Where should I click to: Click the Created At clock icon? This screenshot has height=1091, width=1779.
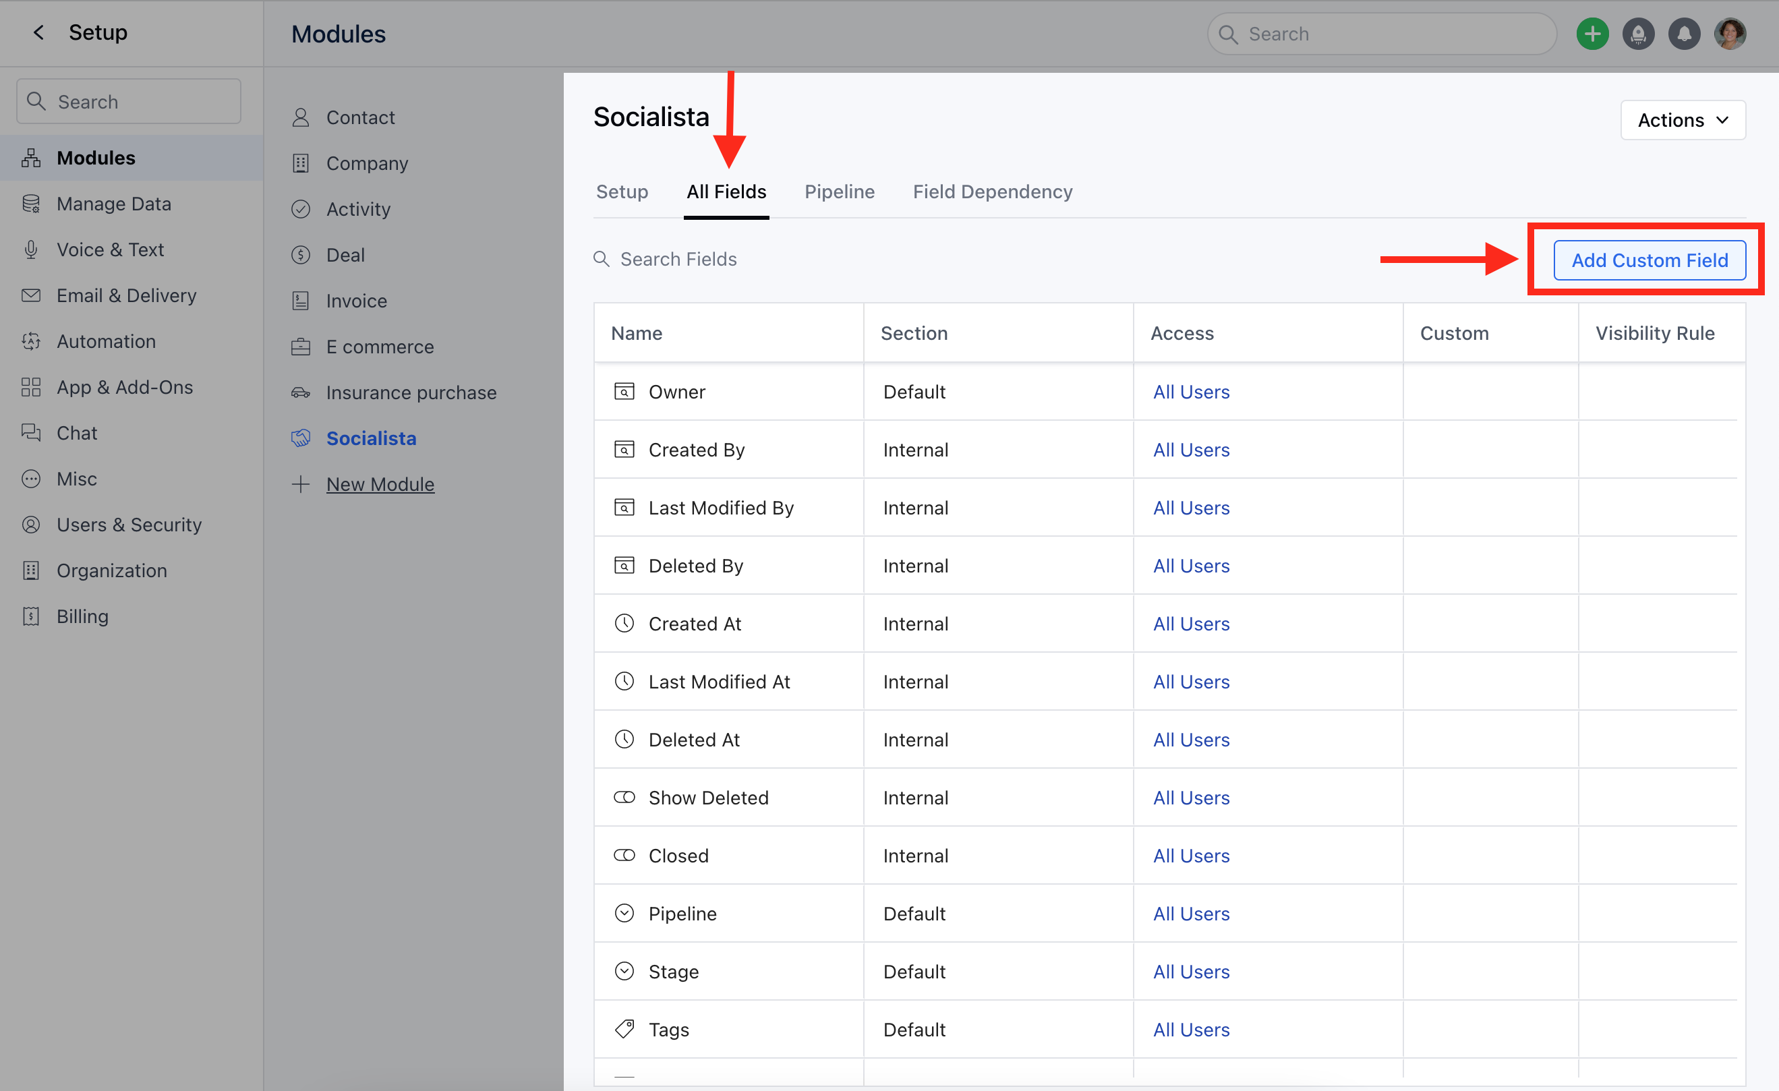coord(624,623)
